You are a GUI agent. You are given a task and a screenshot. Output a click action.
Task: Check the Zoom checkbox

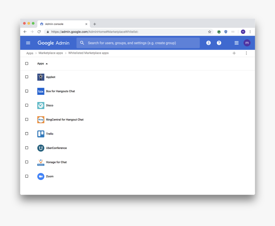27,176
